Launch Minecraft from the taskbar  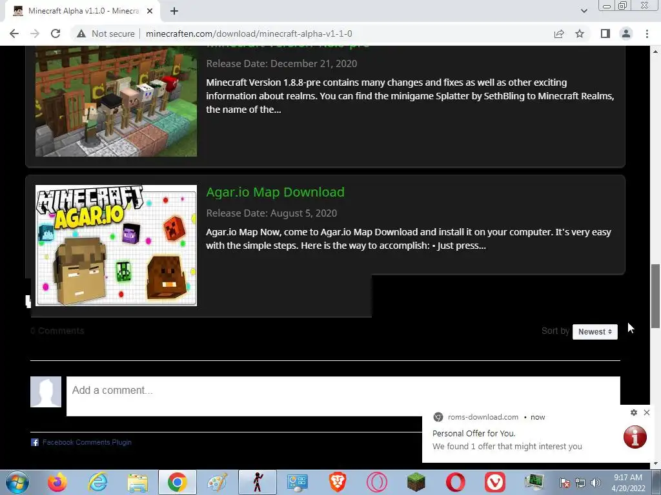(x=416, y=482)
